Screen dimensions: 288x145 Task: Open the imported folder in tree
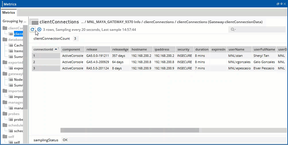click(13, 91)
